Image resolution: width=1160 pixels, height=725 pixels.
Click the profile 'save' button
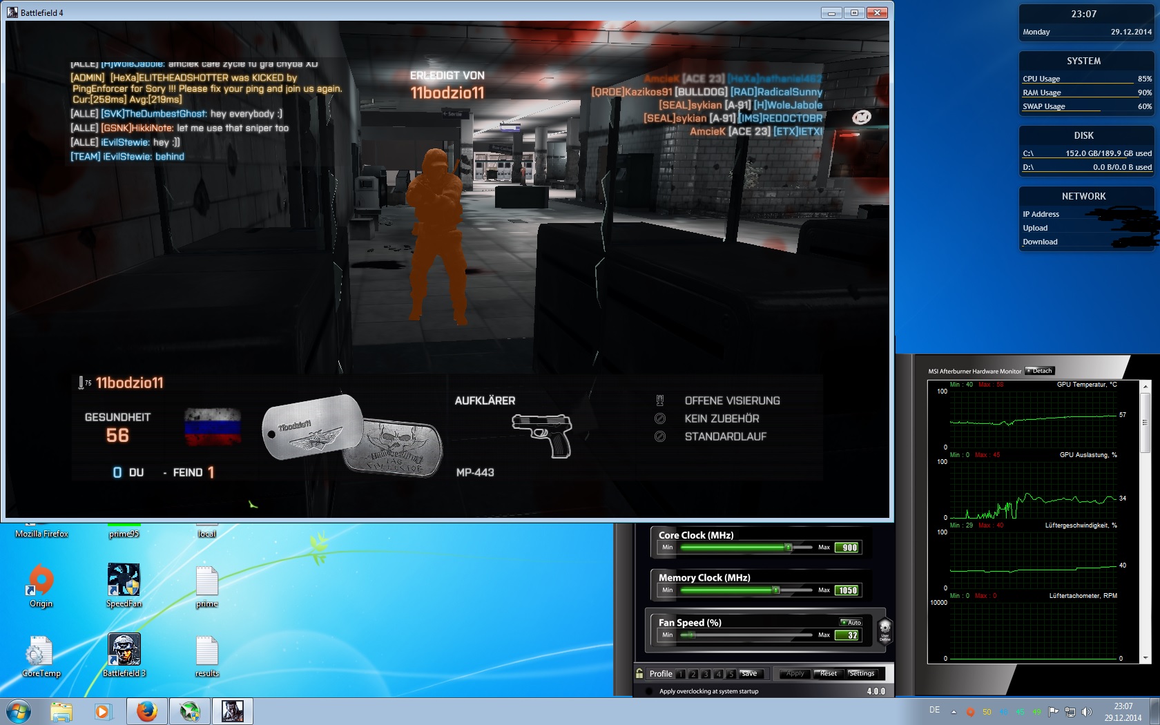click(751, 673)
